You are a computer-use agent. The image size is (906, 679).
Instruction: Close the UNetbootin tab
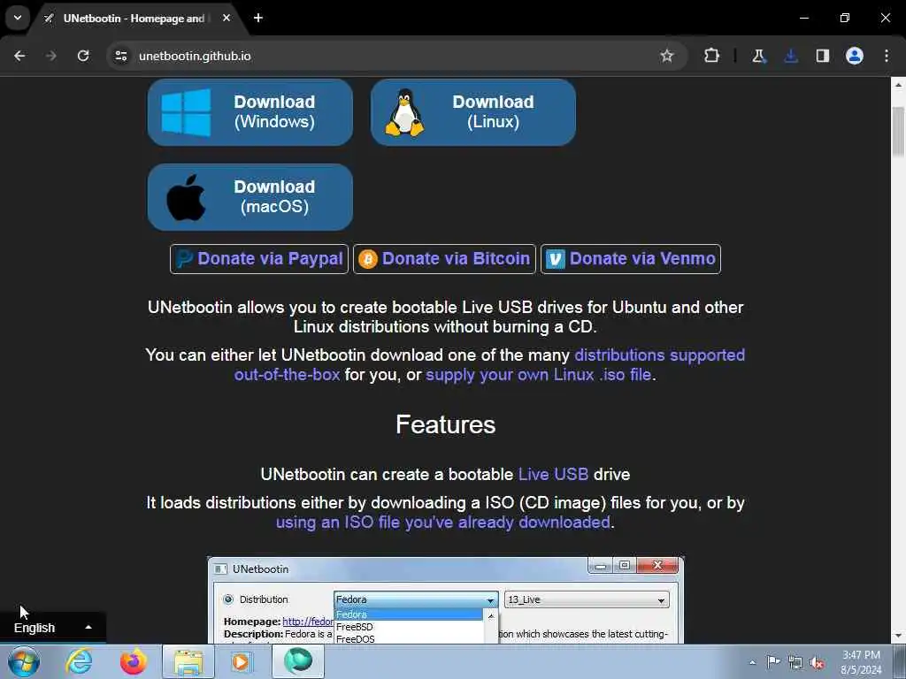pos(226,18)
